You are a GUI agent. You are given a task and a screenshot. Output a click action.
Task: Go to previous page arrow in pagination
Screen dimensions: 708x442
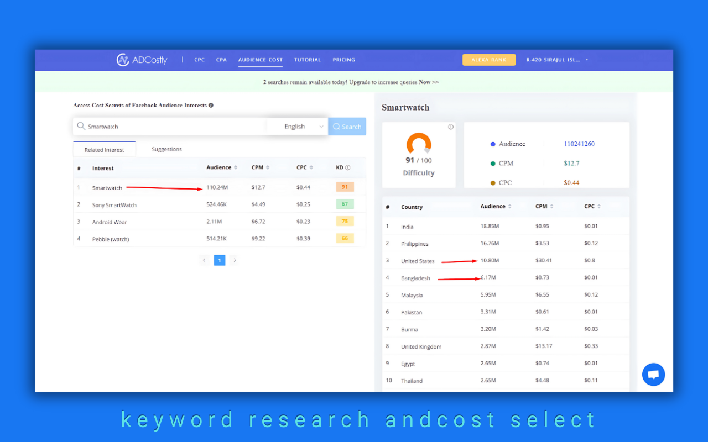pos(204,260)
